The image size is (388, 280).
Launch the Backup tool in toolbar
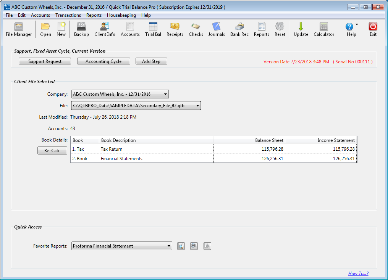[81, 29]
